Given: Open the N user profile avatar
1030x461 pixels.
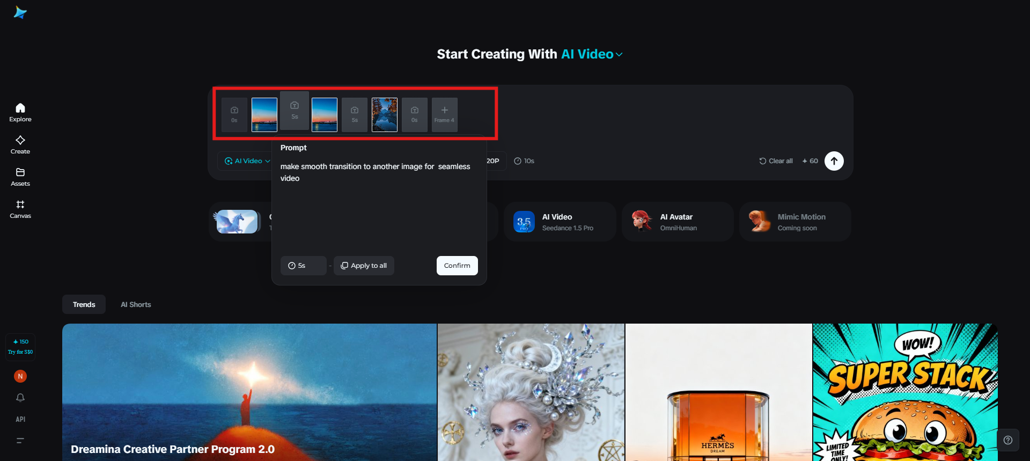Looking at the screenshot, I should [x=20, y=376].
